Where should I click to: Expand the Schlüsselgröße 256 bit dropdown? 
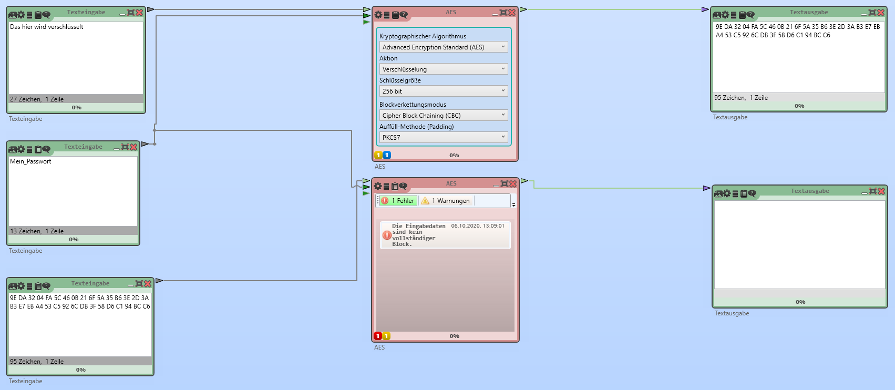tap(443, 91)
